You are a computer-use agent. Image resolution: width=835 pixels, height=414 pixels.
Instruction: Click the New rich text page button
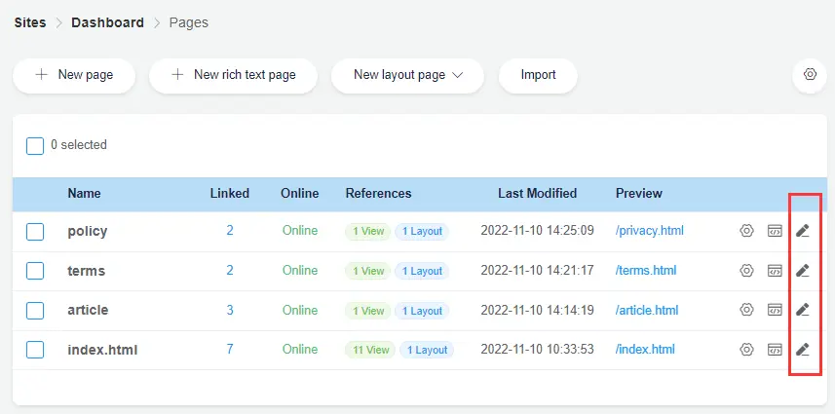tap(233, 75)
